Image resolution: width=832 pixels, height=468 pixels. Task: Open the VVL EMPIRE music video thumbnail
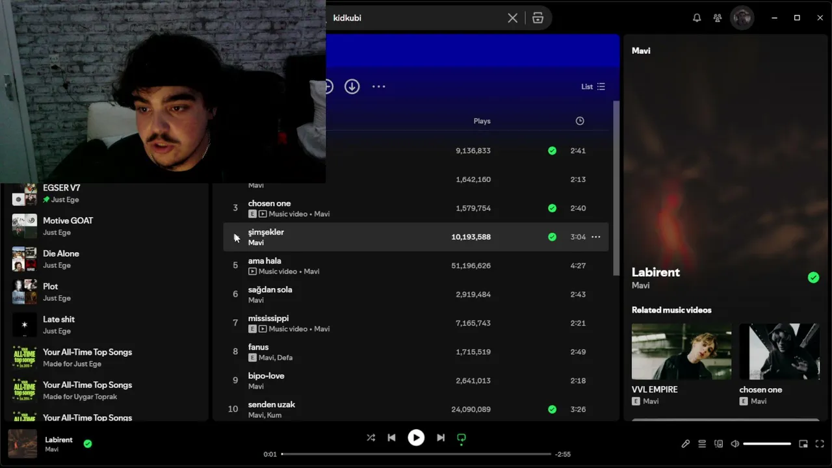681,352
